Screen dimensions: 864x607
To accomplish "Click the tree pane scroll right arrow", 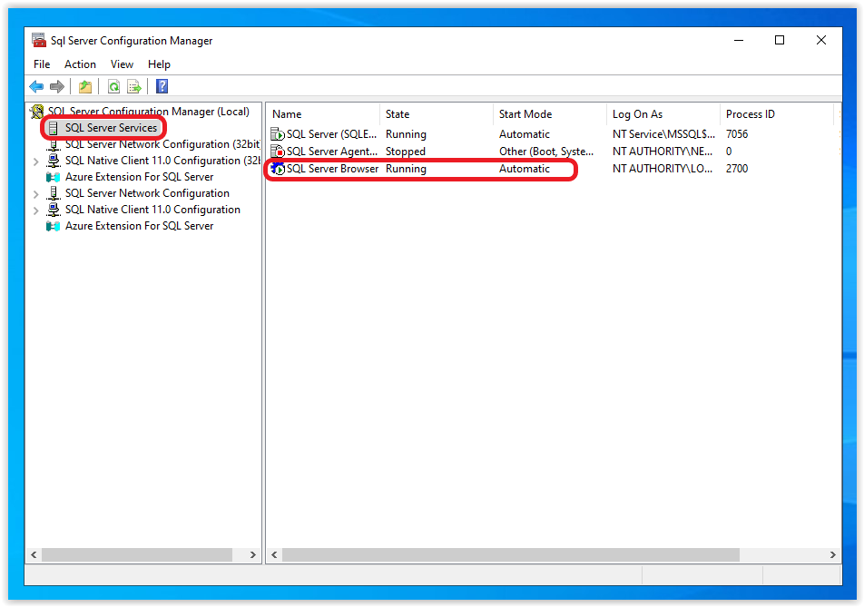I will (253, 554).
